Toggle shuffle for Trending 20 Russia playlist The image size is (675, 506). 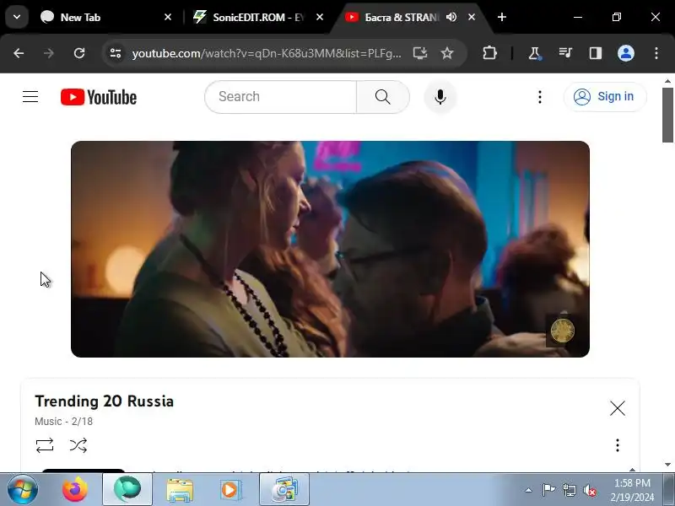point(78,445)
